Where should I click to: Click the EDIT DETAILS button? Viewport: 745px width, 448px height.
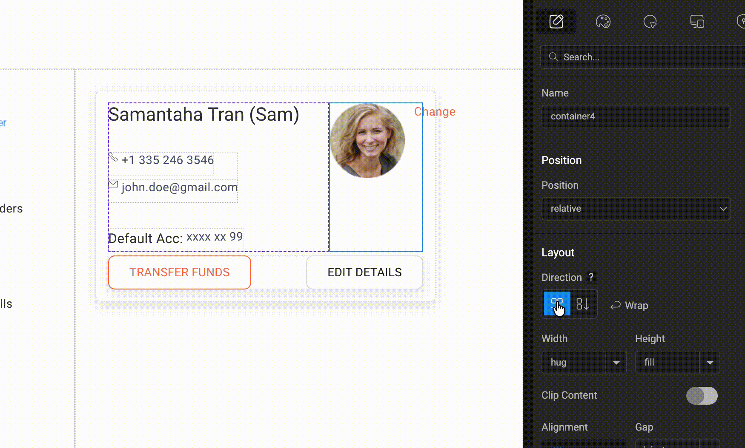364,272
